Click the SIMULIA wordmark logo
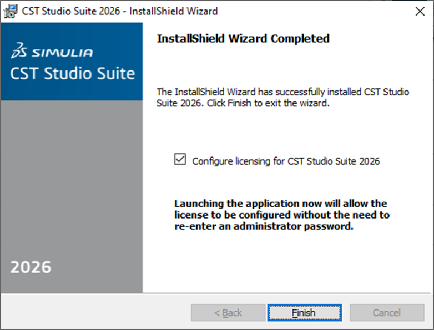This screenshot has height=330, width=434. coord(62,54)
